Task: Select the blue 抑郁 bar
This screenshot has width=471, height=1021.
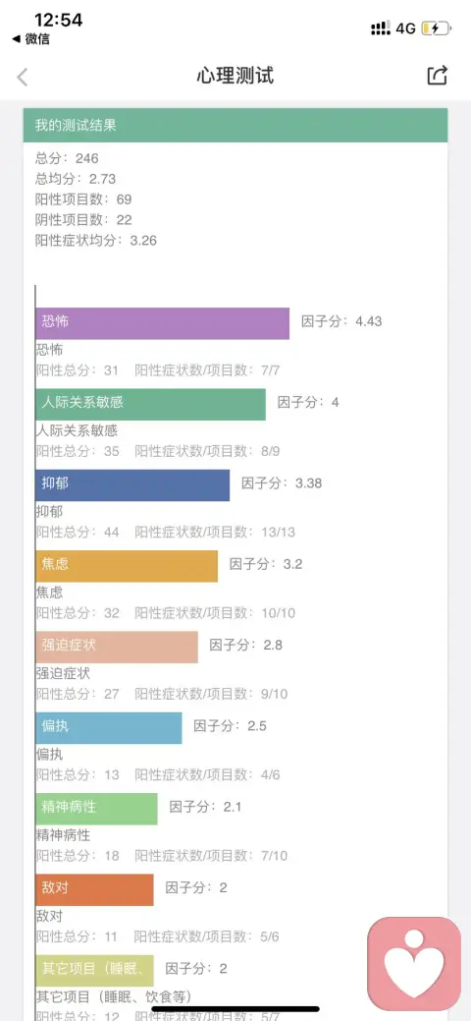Action: tap(132, 485)
